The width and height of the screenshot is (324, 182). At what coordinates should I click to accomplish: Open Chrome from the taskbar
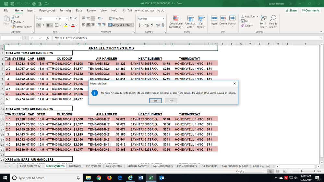click(x=99, y=178)
